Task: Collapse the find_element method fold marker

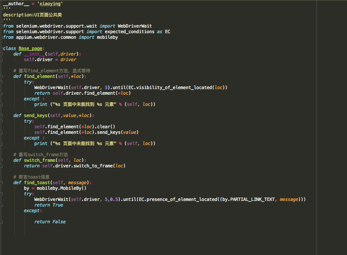Action: click(x=1, y=76)
